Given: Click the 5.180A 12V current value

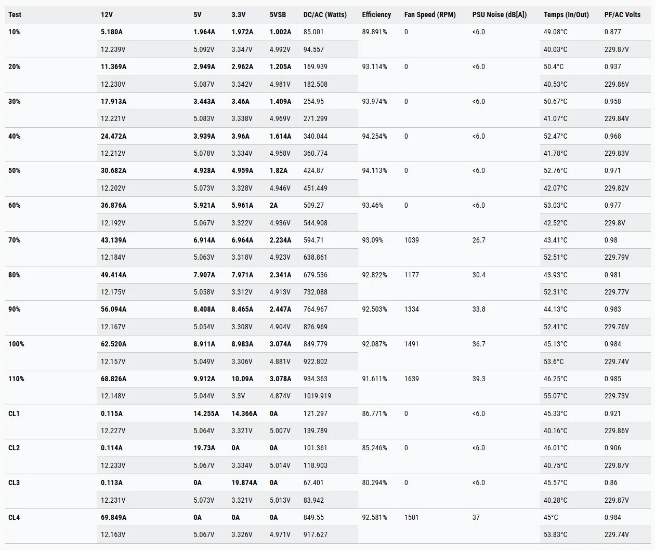Looking at the screenshot, I should tap(112, 32).
